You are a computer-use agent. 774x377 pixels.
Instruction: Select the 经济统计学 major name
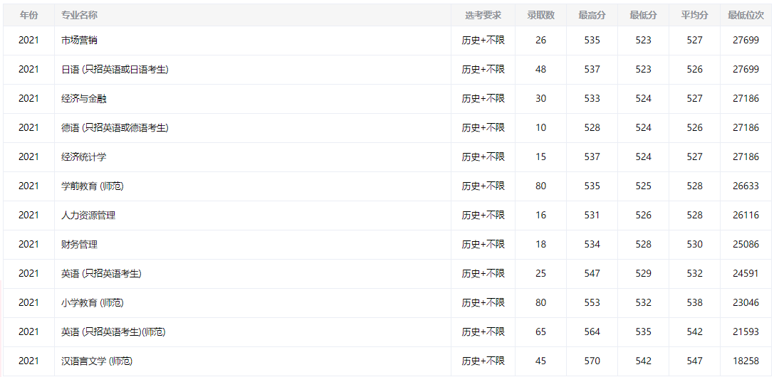click(x=84, y=157)
